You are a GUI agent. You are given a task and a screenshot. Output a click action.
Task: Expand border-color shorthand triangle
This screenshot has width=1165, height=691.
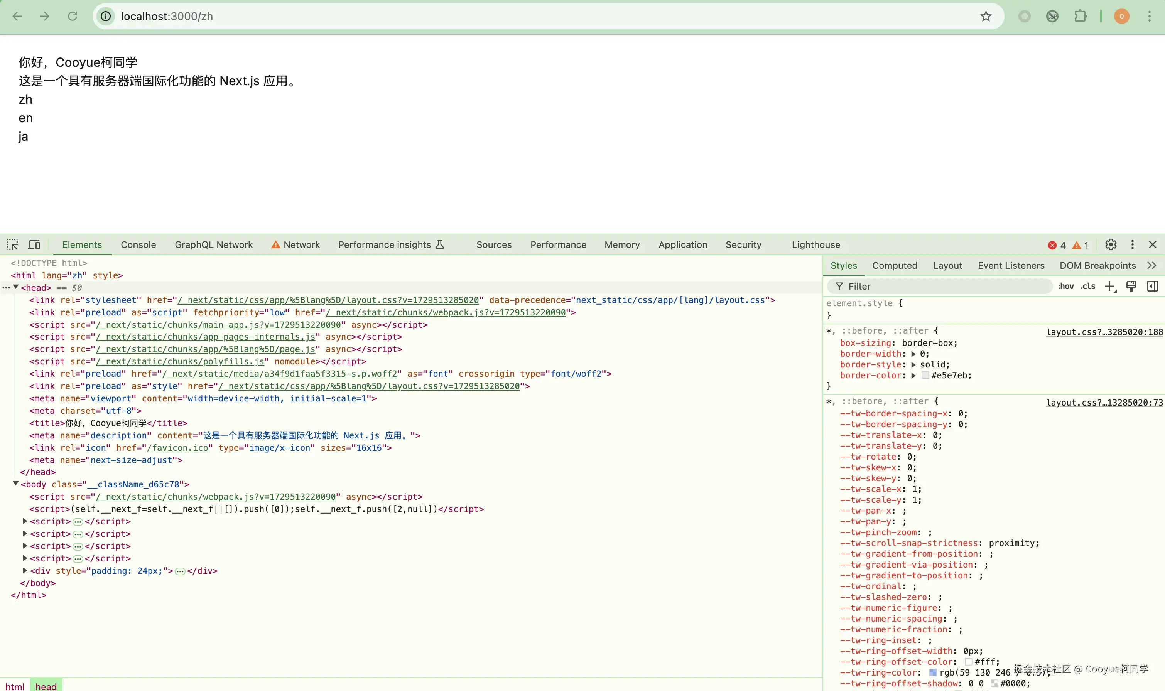(x=913, y=375)
